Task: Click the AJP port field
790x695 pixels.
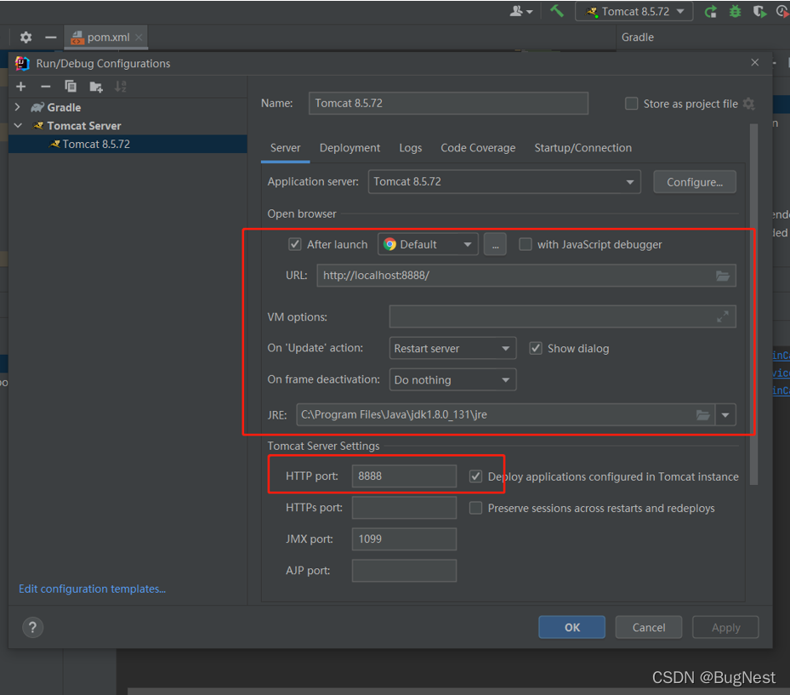Action: [404, 571]
